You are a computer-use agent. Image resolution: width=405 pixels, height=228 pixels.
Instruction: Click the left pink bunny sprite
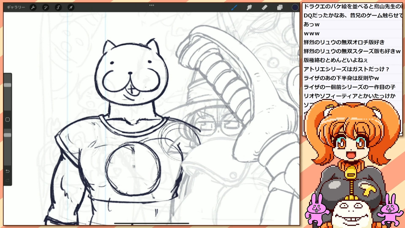tap(317, 209)
